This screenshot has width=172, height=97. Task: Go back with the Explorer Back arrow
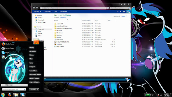click(x=34, y=8)
